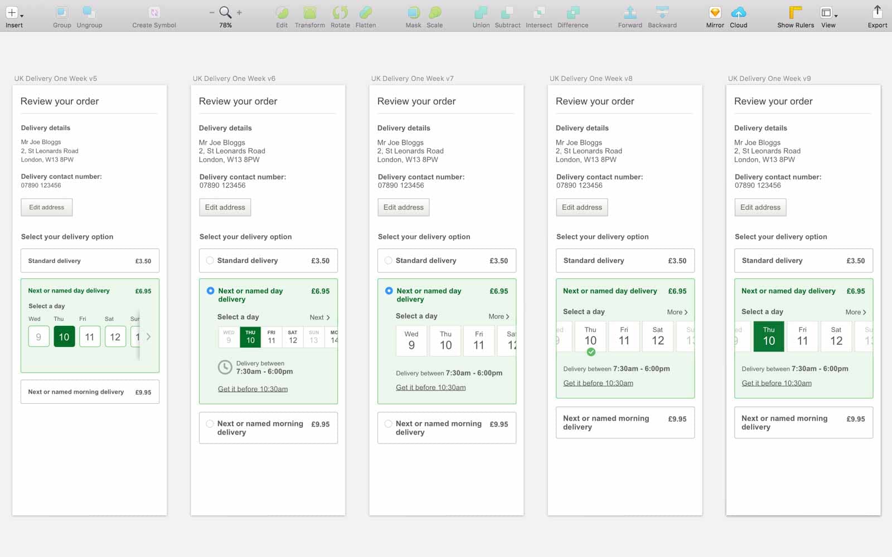This screenshot has height=557, width=892.
Task: Open Mirror preview from the toolbar
Action: pos(715,13)
